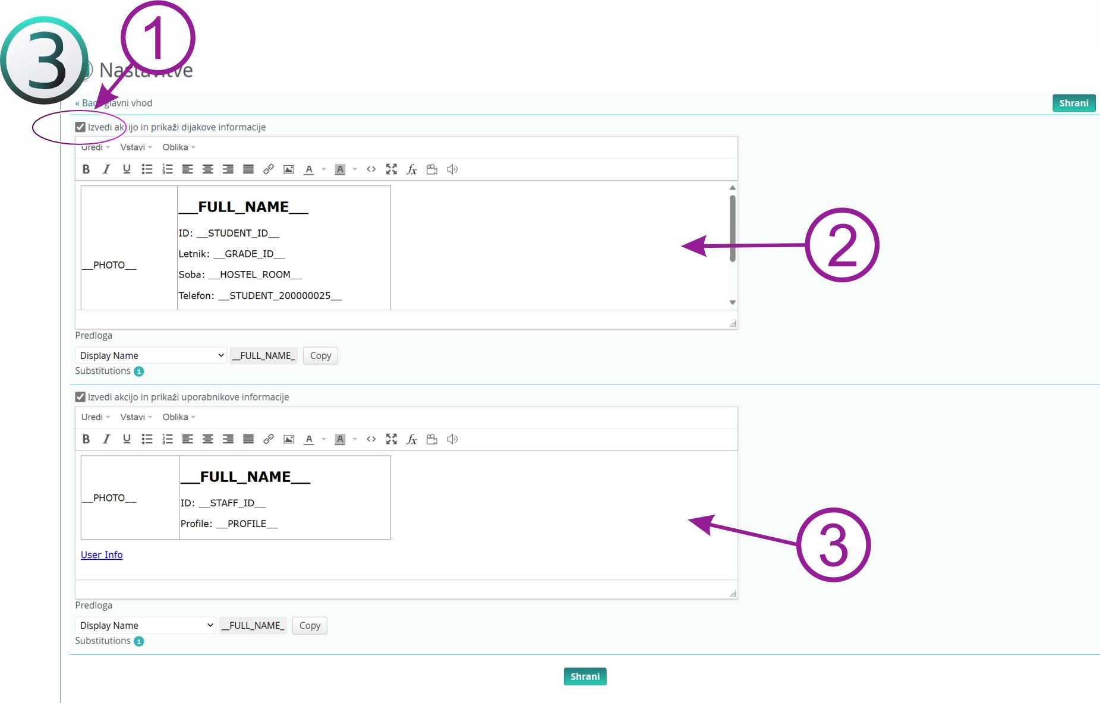Open equation editor in student info toolbar
This screenshot has width=1100, height=703.
click(411, 169)
